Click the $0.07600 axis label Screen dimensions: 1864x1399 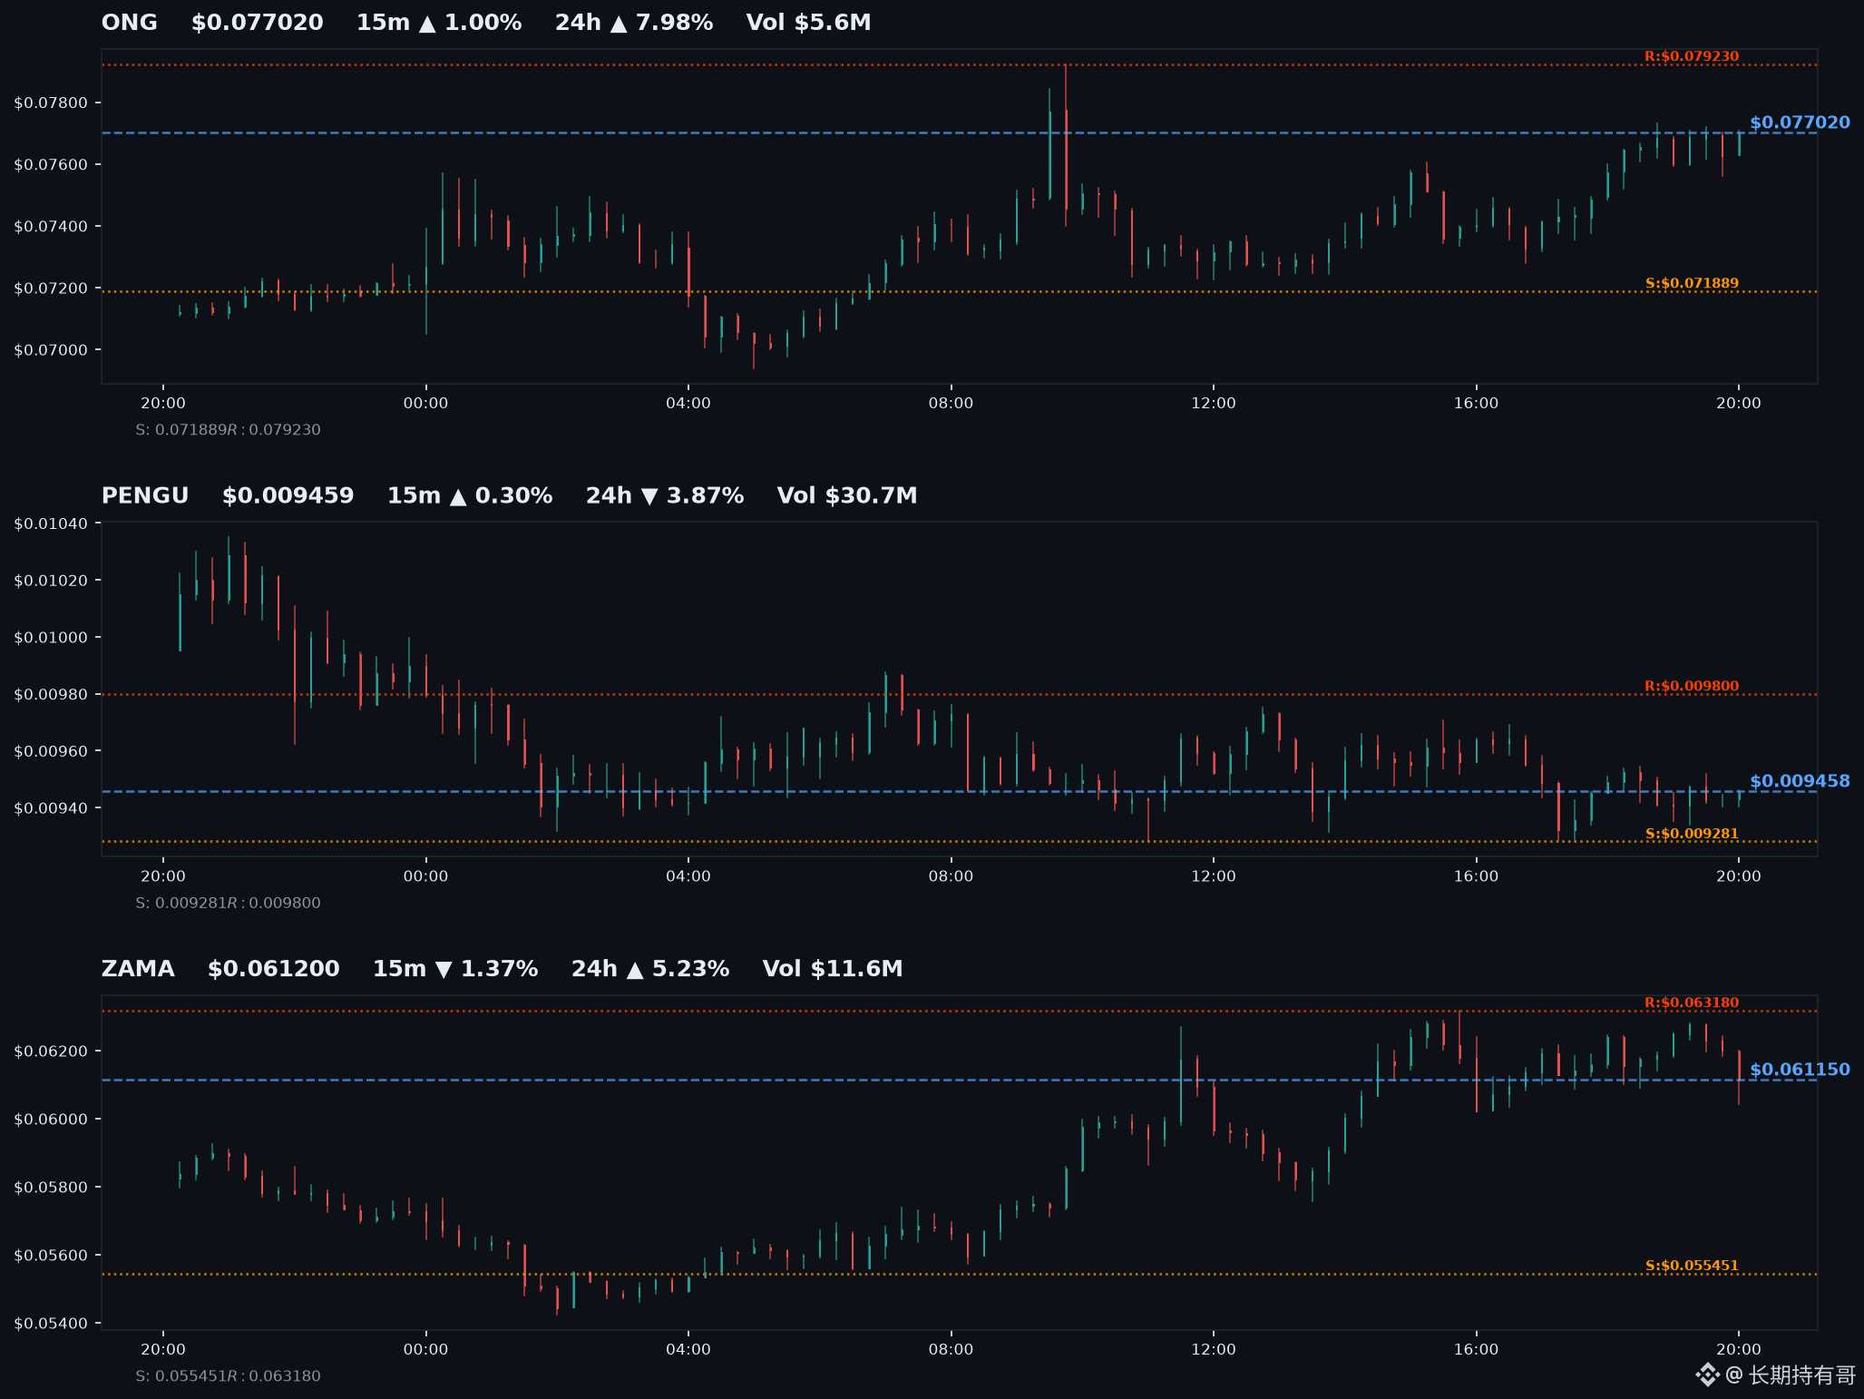pos(52,164)
